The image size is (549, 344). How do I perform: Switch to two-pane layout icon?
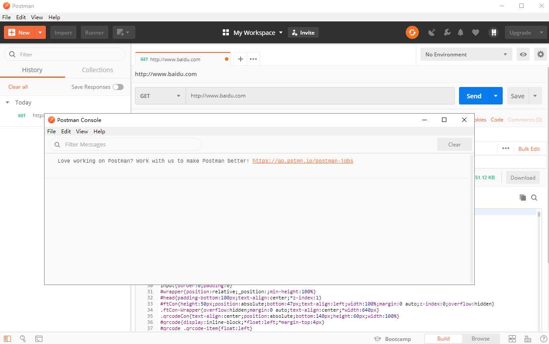512,339
